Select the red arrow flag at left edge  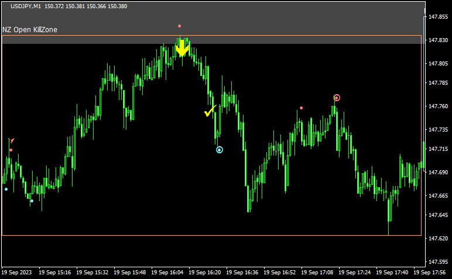pyautogui.click(x=11, y=141)
